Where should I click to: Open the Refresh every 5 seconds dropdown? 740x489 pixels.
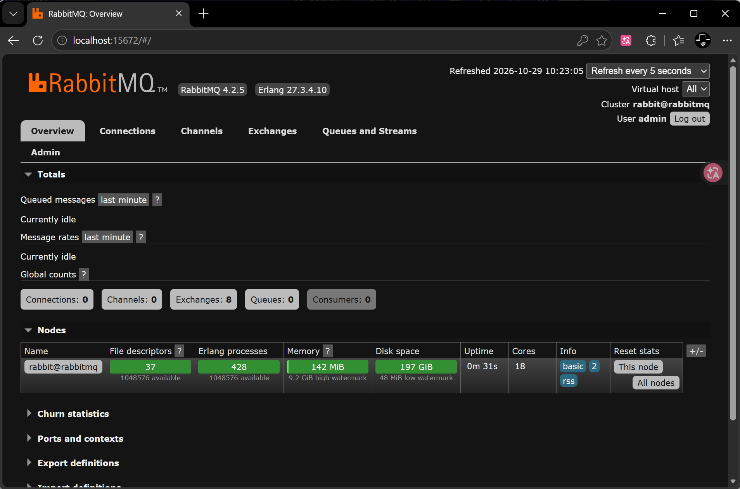648,71
